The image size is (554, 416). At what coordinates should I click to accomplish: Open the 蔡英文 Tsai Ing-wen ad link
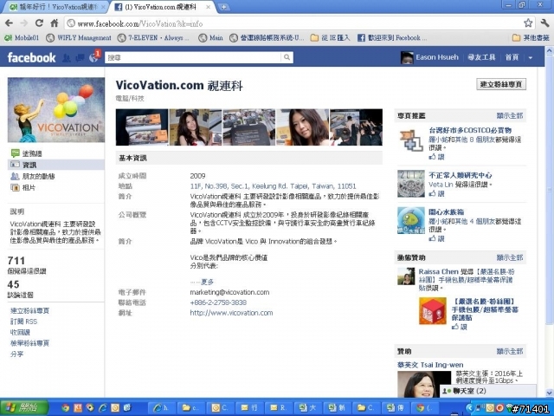coord(430,365)
